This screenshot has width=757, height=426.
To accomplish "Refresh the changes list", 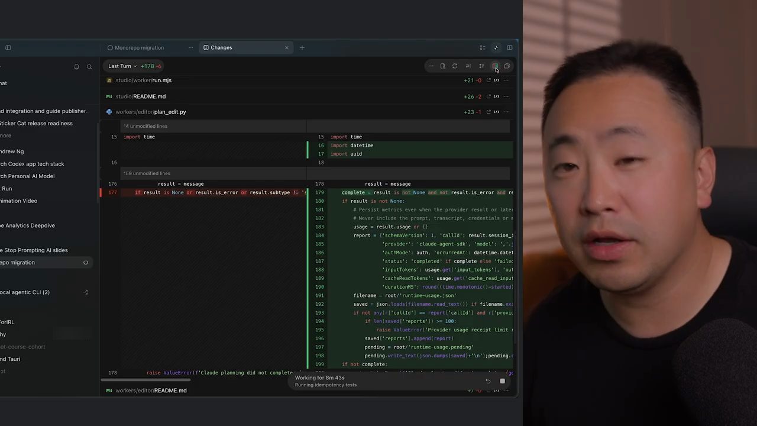I will (x=455, y=66).
